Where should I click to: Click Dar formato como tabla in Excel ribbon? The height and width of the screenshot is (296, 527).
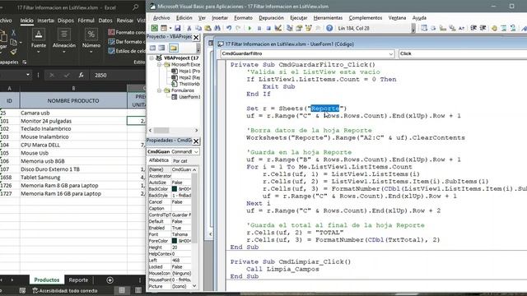(126, 42)
